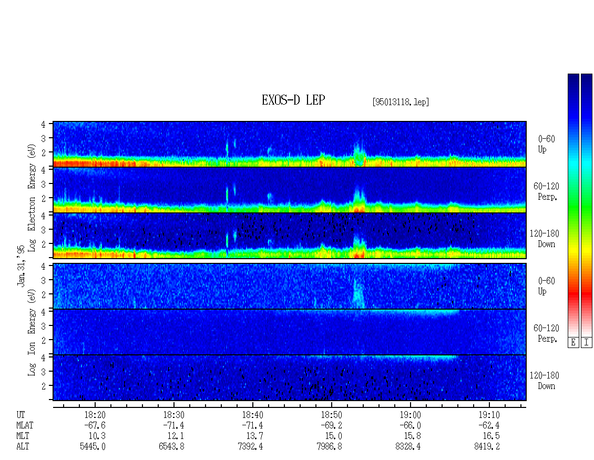
Task: Click the ALT row label
Action: click(x=23, y=447)
